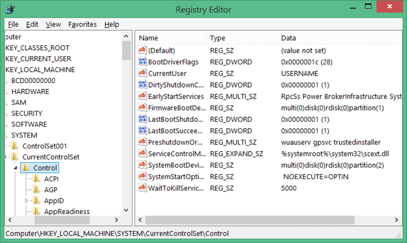Collapse the Control key tree node
This screenshot has width=407, height=243.
pyautogui.click(x=16, y=168)
